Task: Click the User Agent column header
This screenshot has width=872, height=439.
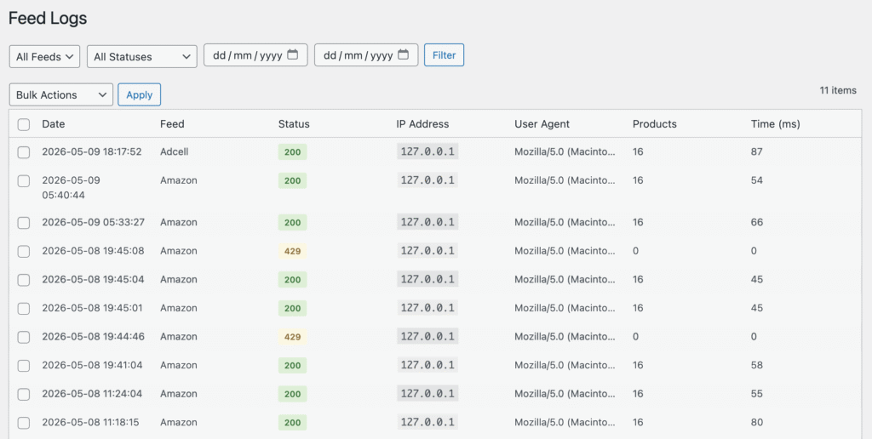Action: pos(542,124)
